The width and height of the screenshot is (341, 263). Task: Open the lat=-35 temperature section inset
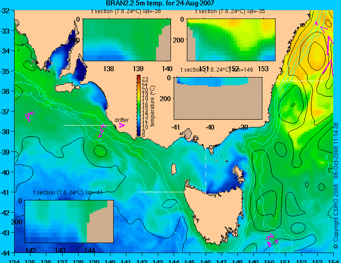231,40
